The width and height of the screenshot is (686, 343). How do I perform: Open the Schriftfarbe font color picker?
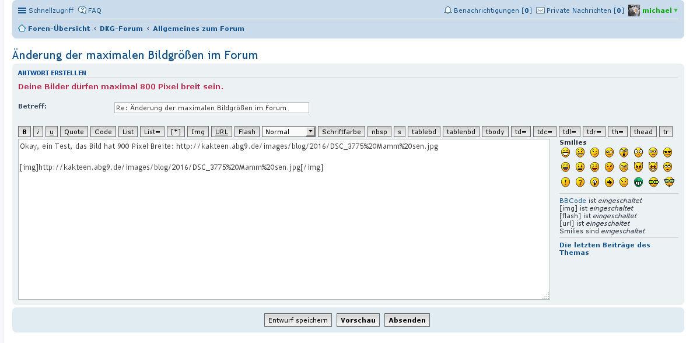pos(341,132)
